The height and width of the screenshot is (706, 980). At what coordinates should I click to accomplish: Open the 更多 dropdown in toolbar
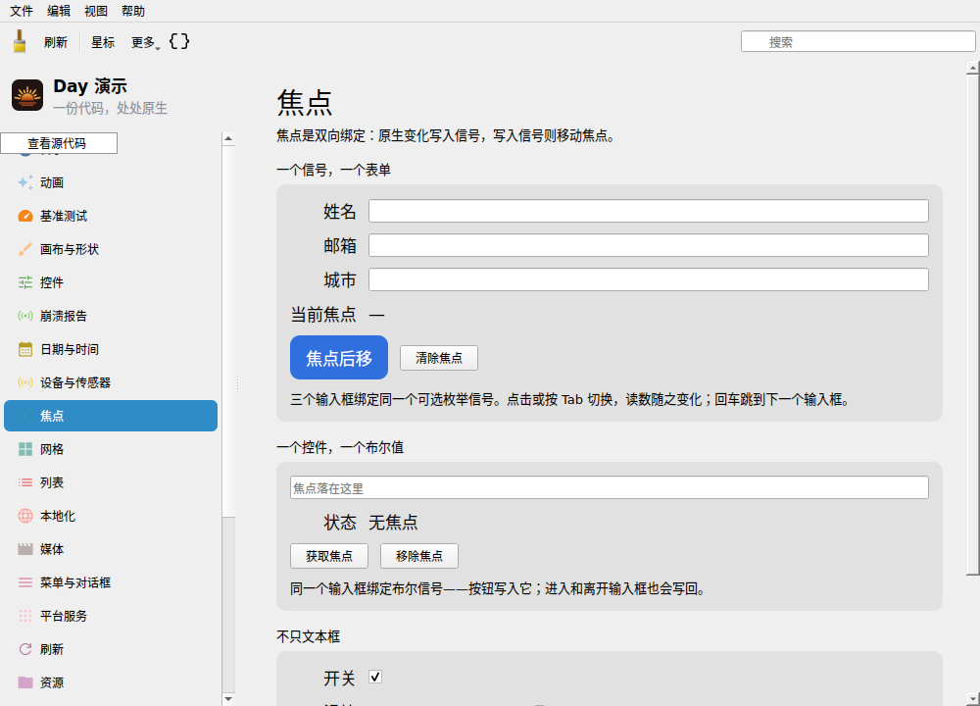coord(145,42)
